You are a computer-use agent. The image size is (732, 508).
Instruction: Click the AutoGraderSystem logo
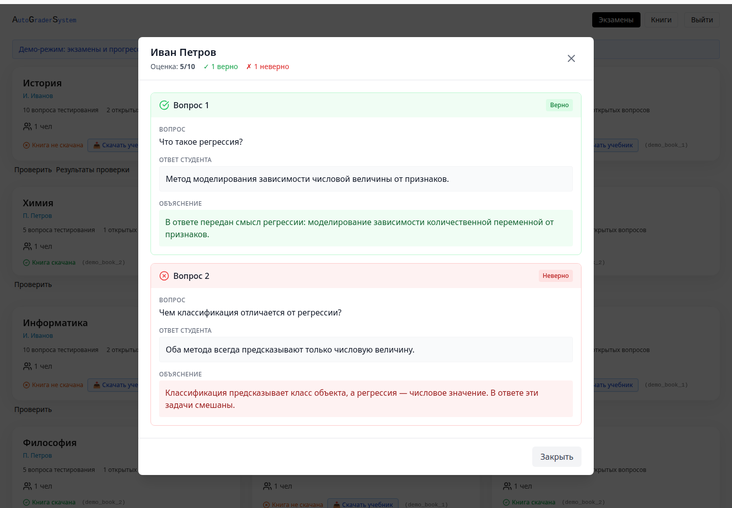[44, 20]
